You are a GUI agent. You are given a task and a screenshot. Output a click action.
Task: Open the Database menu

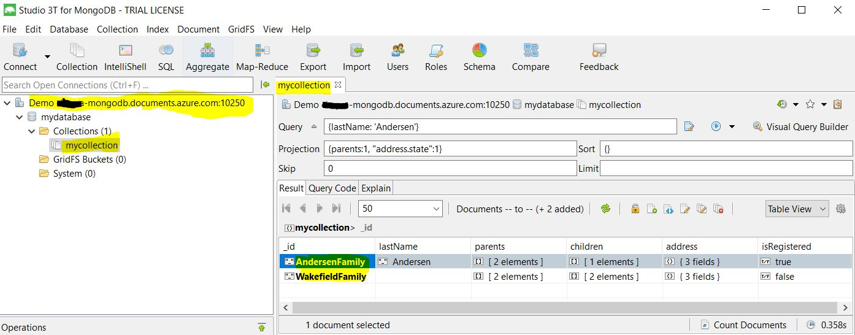click(69, 29)
